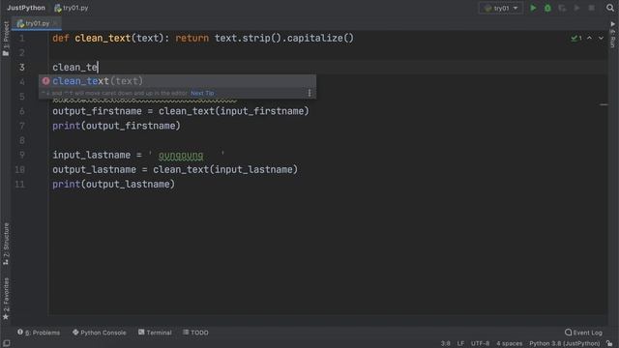Click print(output_lastname) line
The width and height of the screenshot is (619, 348).
[x=114, y=185]
